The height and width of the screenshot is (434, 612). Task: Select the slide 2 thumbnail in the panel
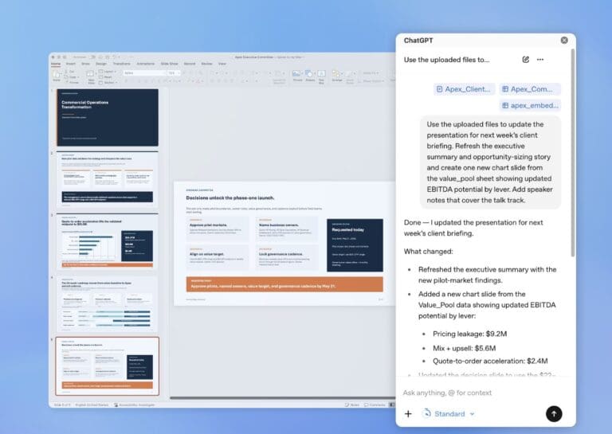(x=108, y=179)
